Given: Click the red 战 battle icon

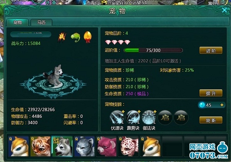Looking at the screenshot, I should [62, 37].
